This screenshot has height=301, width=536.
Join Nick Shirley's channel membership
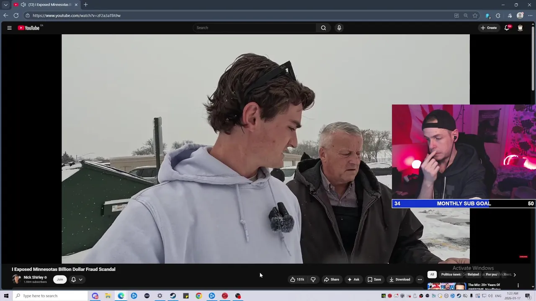(x=60, y=279)
